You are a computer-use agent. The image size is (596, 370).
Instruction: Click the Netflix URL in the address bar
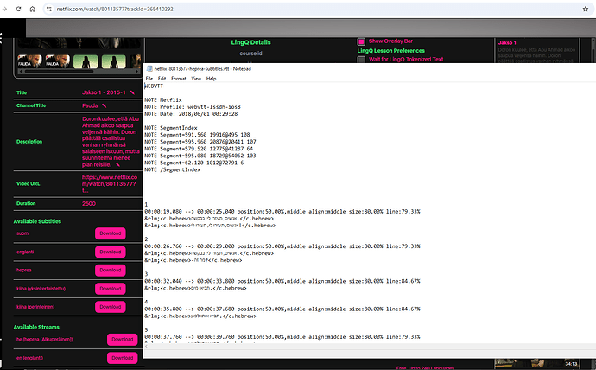pos(115,9)
